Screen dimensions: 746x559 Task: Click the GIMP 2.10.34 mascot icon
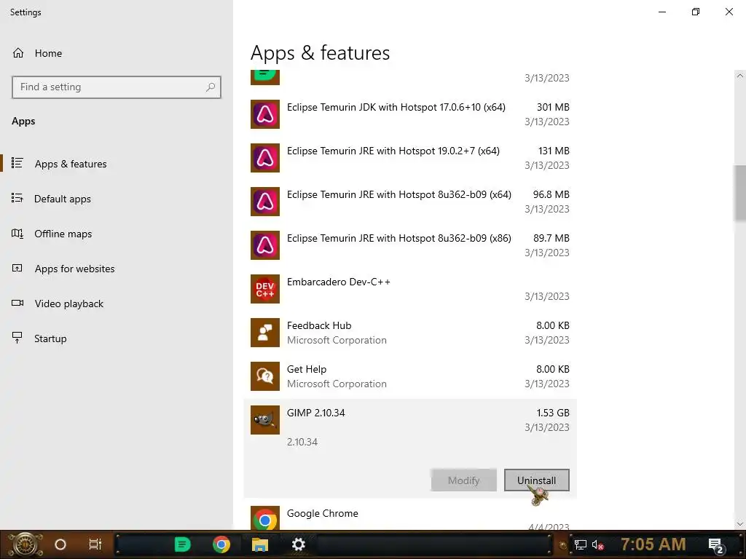click(265, 420)
